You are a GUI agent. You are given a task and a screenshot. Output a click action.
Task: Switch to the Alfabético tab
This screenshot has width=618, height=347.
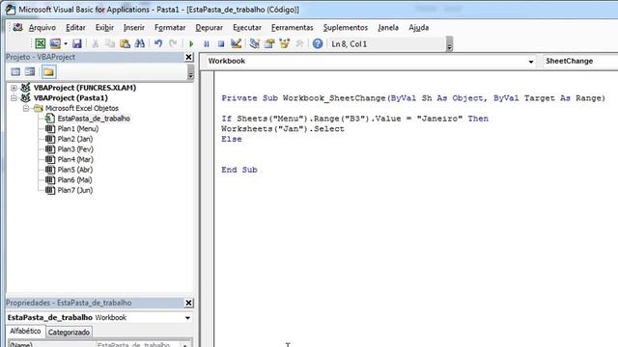pyautogui.click(x=25, y=332)
